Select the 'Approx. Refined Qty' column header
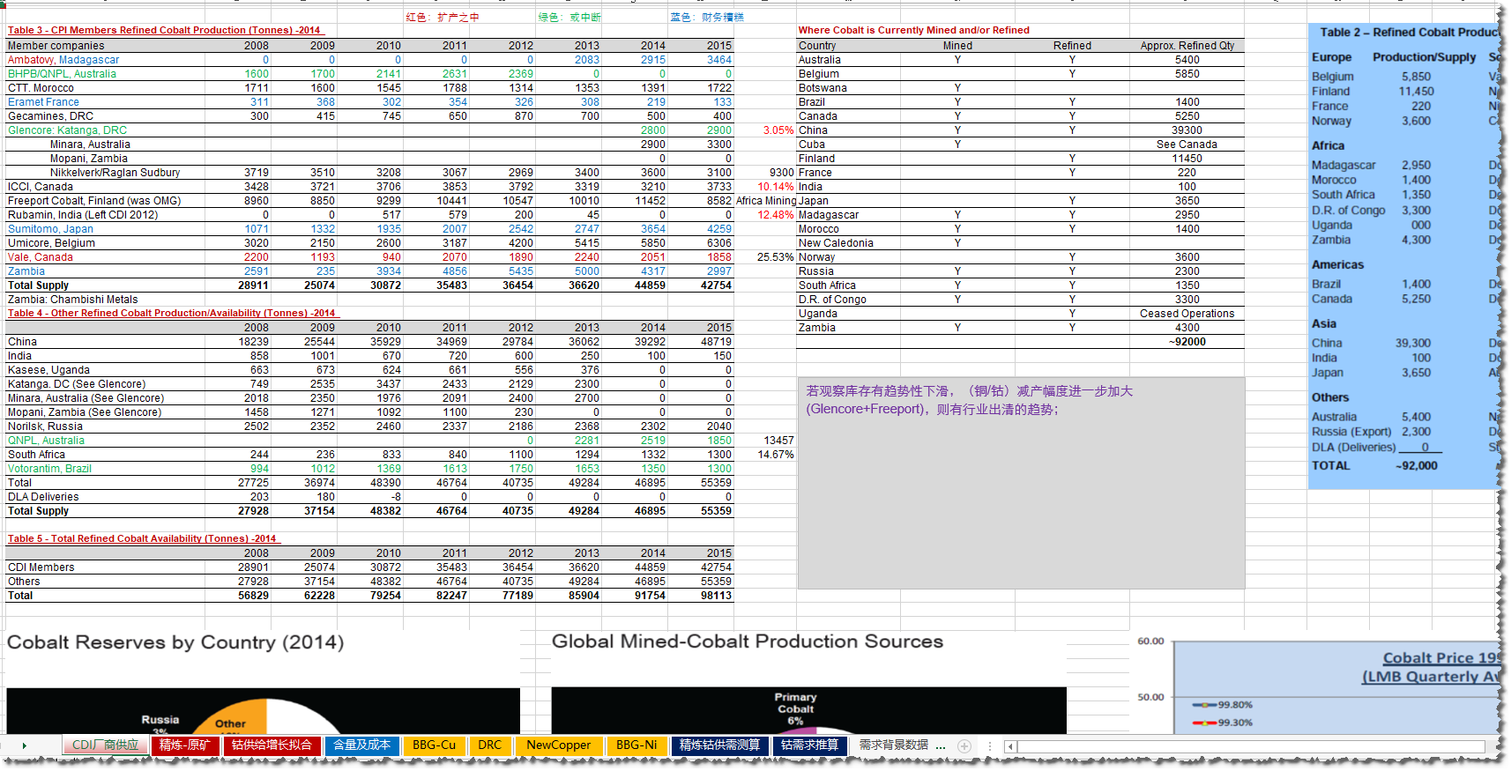1511x771 pixels. 1187,46
